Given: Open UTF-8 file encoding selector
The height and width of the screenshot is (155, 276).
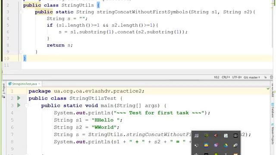Looking at the screenshot, I should point(237,77).
